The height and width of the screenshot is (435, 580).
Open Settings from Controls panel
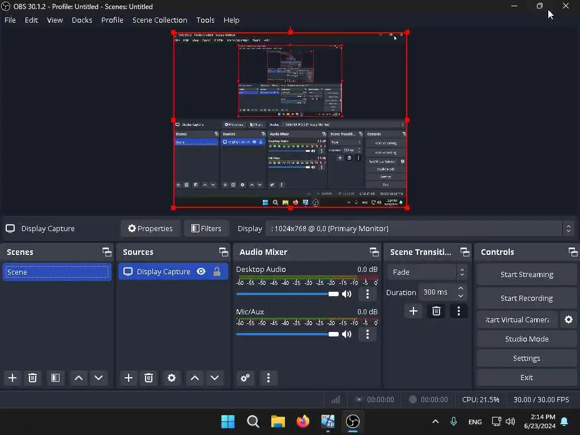pyautogui.click(x=527, y=358)
